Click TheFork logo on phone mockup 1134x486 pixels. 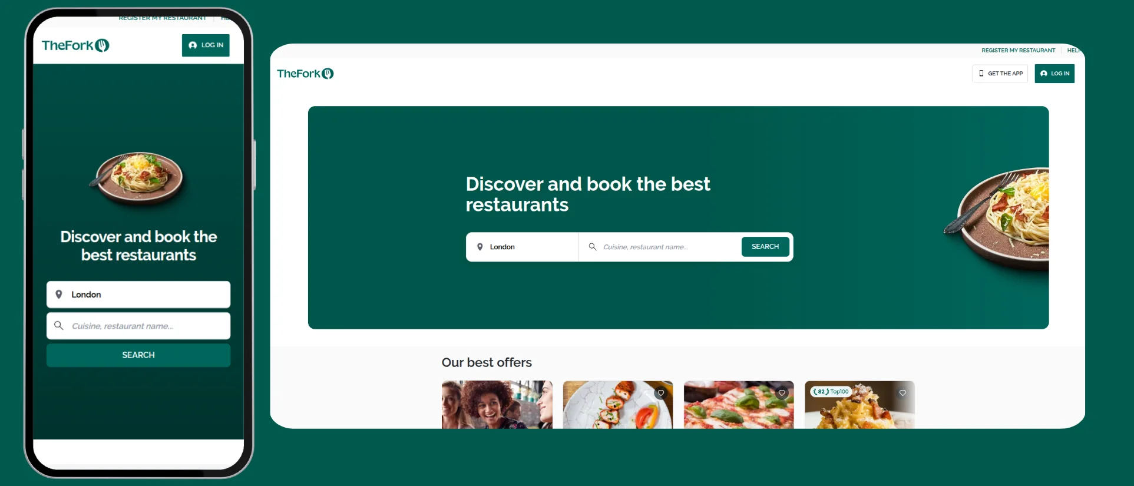pos(75,45)
